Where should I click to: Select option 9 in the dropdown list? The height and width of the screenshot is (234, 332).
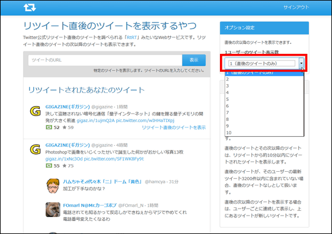(x=264, y=126)
